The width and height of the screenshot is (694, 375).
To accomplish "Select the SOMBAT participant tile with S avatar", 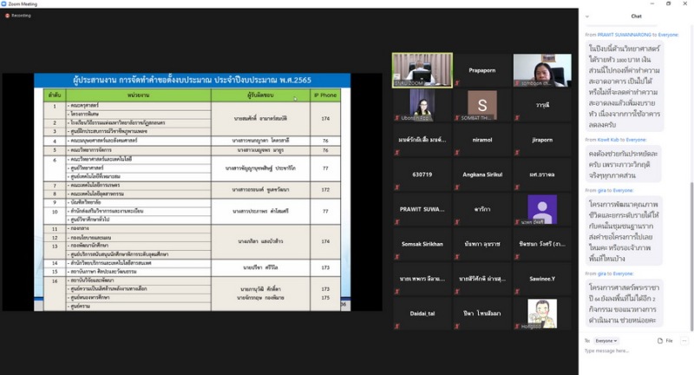I will [481, 105].
